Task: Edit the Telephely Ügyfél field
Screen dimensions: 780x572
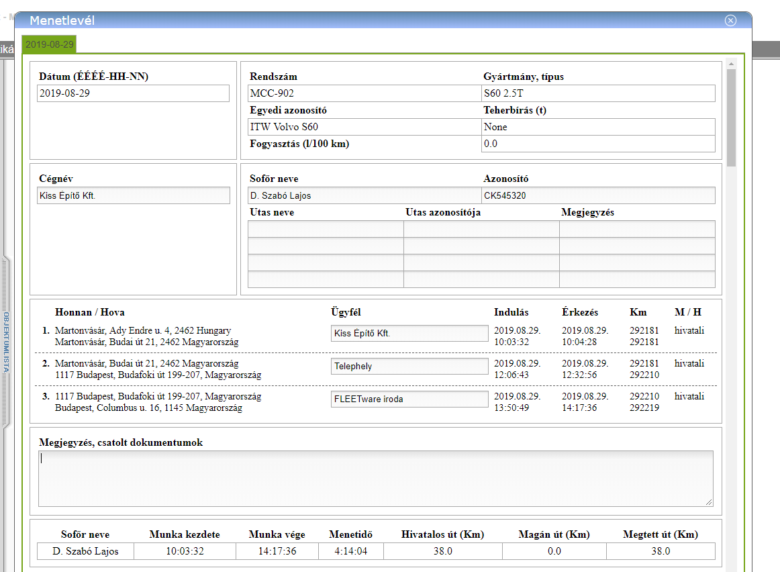Action: tap(409, 367)
